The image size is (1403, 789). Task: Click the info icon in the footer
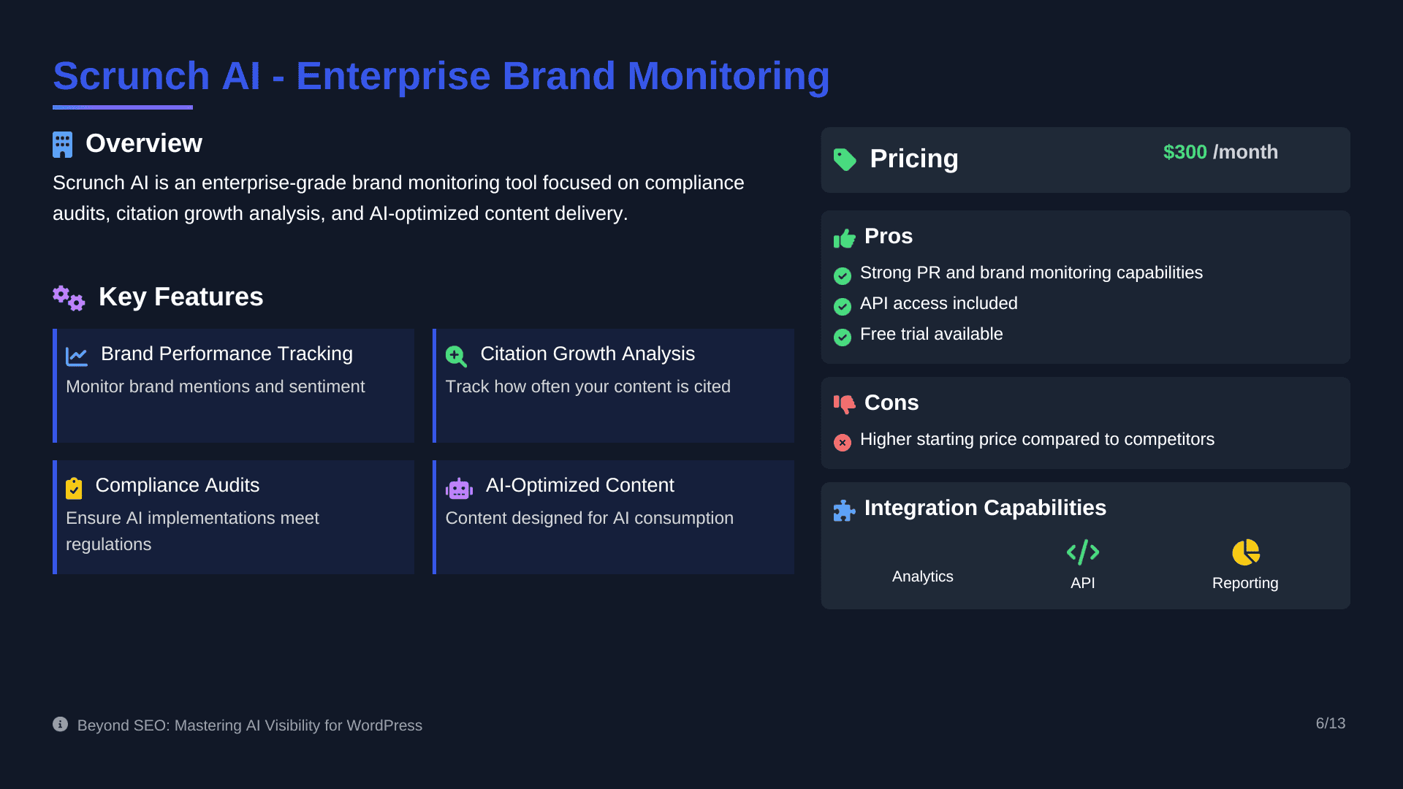click(61, 724)
